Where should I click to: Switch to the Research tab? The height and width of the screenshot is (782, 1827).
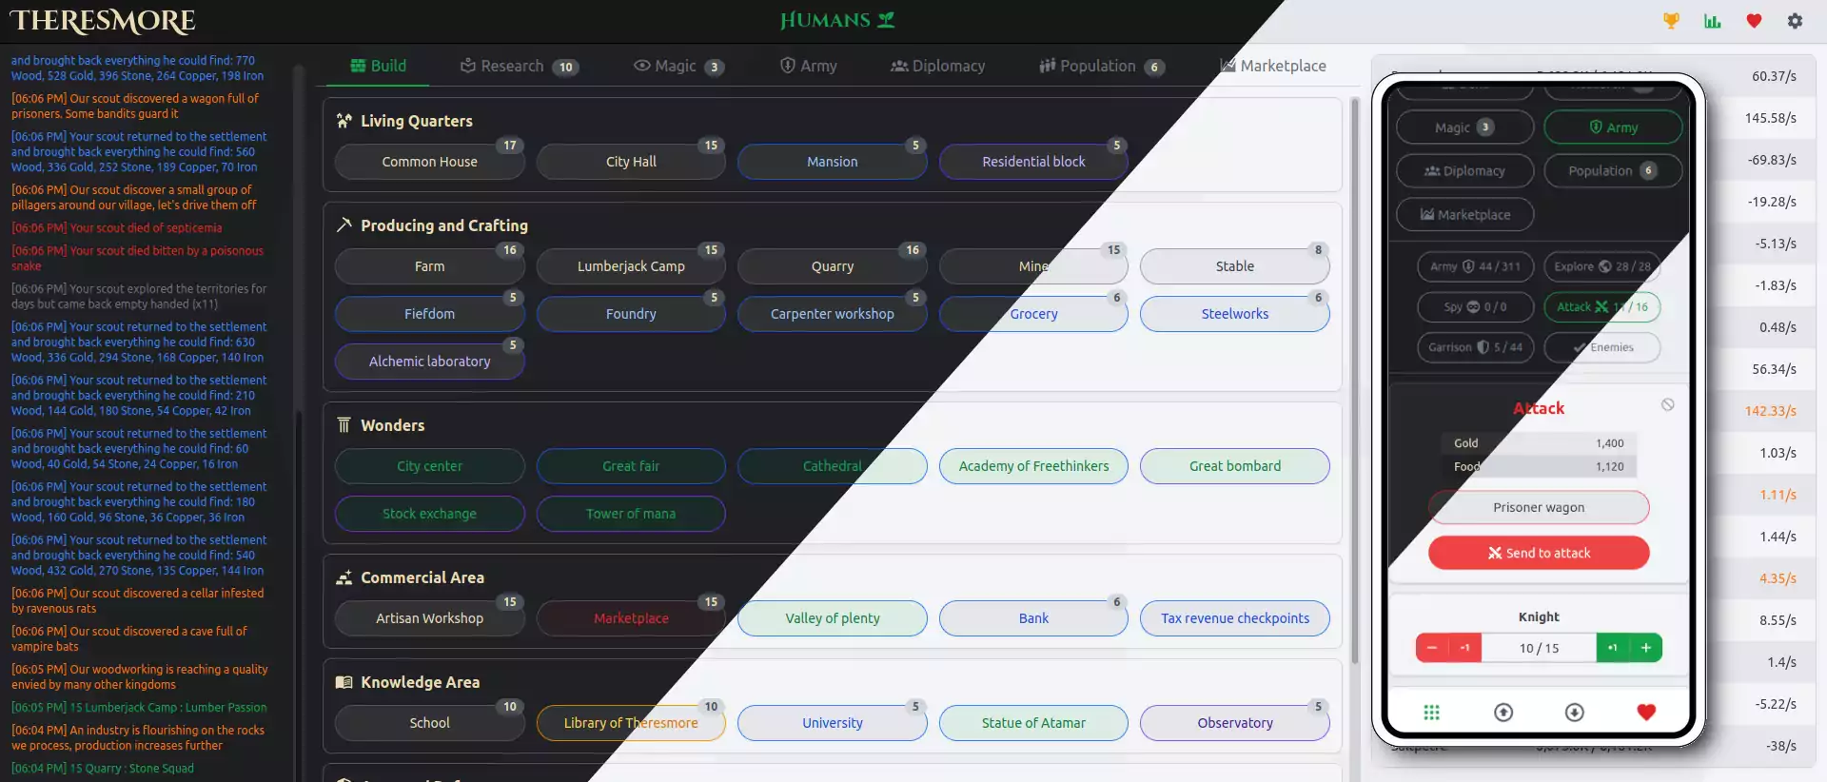coord(512,67)
